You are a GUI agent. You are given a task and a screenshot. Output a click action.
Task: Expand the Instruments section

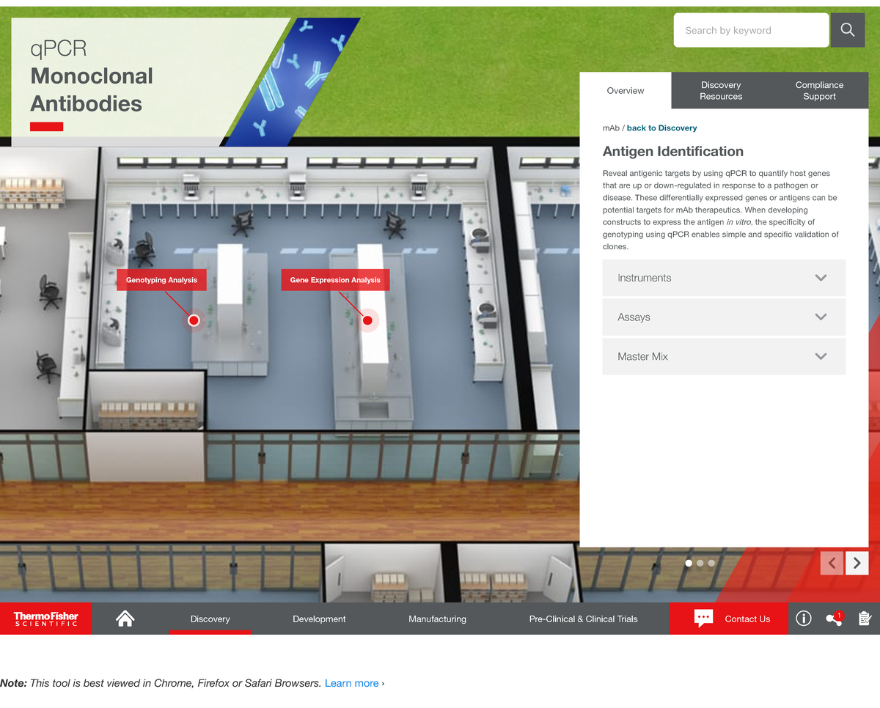pos(724,278)
